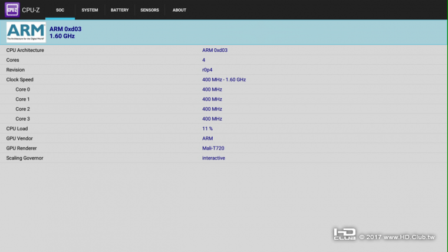Select the CPU Load value 11 %
448x252 pixels.
point(207,129)
